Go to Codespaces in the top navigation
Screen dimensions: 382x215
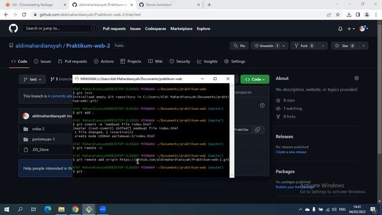point(155,29)
